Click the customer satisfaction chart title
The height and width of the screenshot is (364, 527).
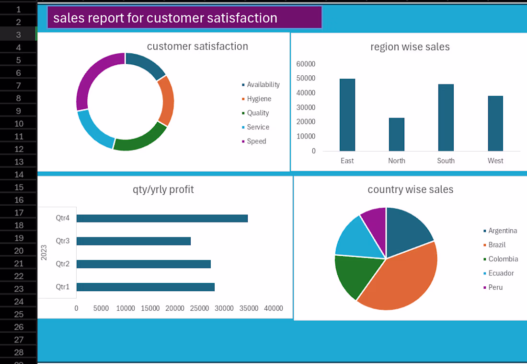[x=197, y=46]
